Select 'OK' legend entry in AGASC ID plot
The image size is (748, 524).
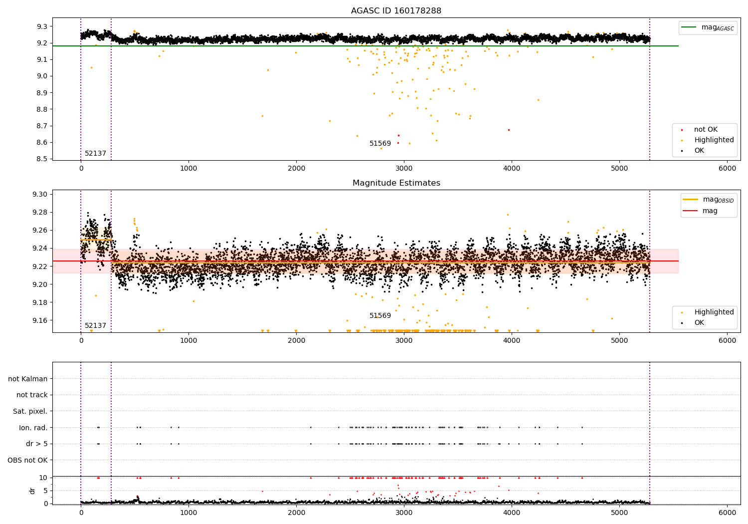point(699,151)
